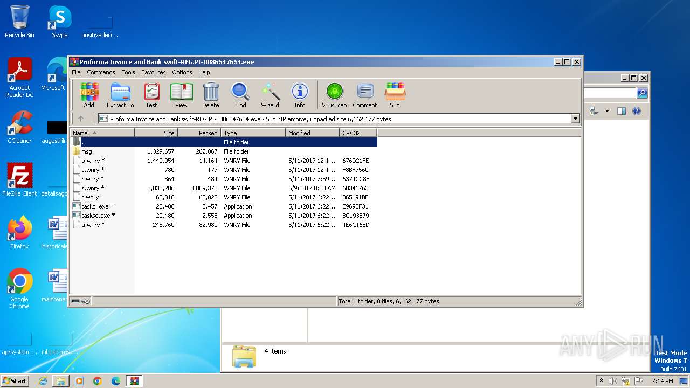Open FileZilla Client desktop shortcut
The width and height of the screenshot is (690, 388).
point(19,179)
